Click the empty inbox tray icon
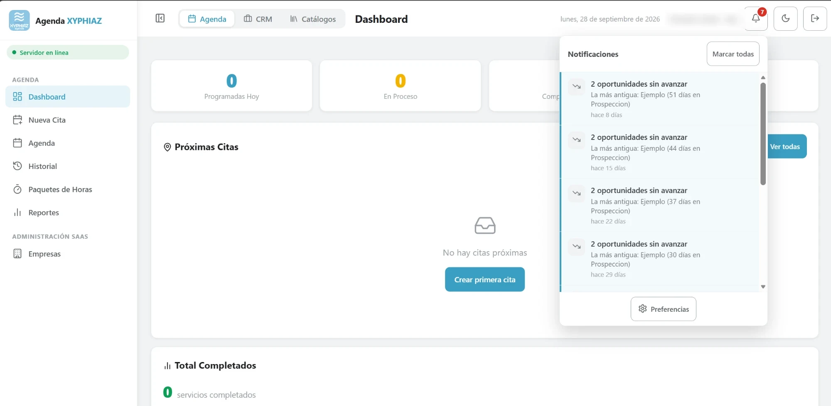Viewport: 831px width, 406px height. click(x=485, y=225)
